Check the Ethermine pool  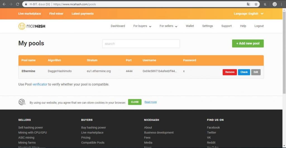pyautogui.click(x=244, y=72)
